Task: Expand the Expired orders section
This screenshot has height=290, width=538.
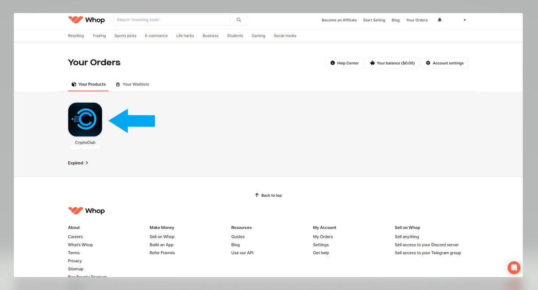Action: (78, 163)
